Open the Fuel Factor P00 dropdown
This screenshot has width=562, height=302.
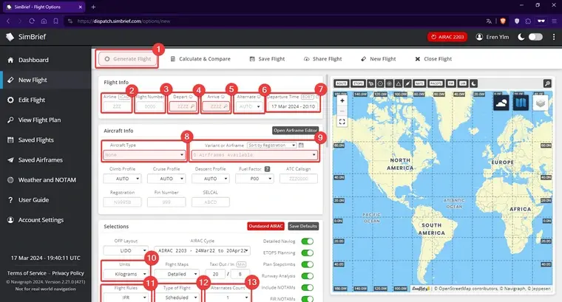pyautogui.click(x=254, y=179)
